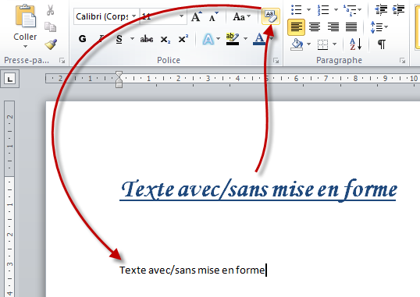The height and width of the screenshot is (297, 420).
Task: Center the text alignment button
Action: point(315,27)
